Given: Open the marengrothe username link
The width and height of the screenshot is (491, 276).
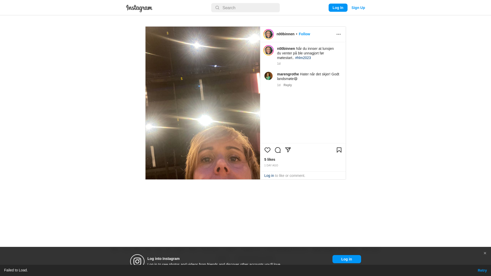Looking at the screenshot, I should (288, 74).
